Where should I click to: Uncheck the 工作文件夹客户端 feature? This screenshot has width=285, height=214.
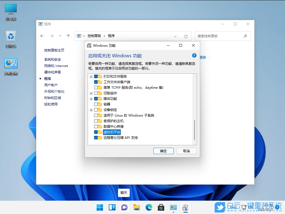(96, 82)
